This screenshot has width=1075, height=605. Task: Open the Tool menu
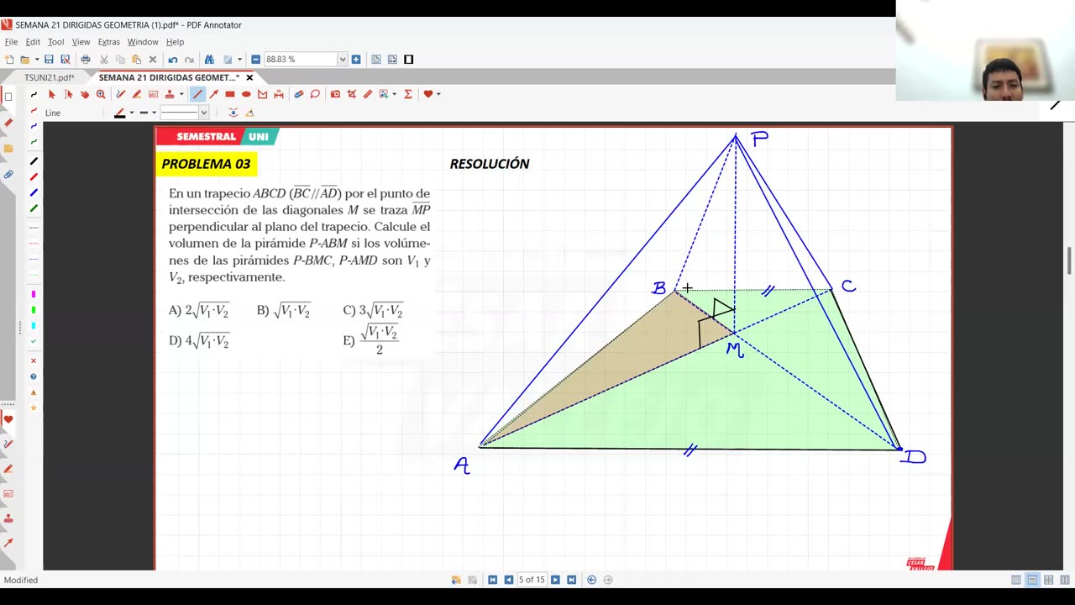click(55, 42)
